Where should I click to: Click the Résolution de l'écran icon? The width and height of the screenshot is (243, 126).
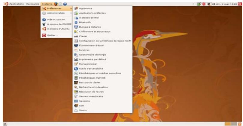[76, 92]
